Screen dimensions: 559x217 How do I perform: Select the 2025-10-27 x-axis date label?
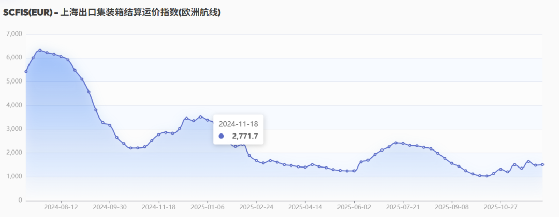pos(501,207)
